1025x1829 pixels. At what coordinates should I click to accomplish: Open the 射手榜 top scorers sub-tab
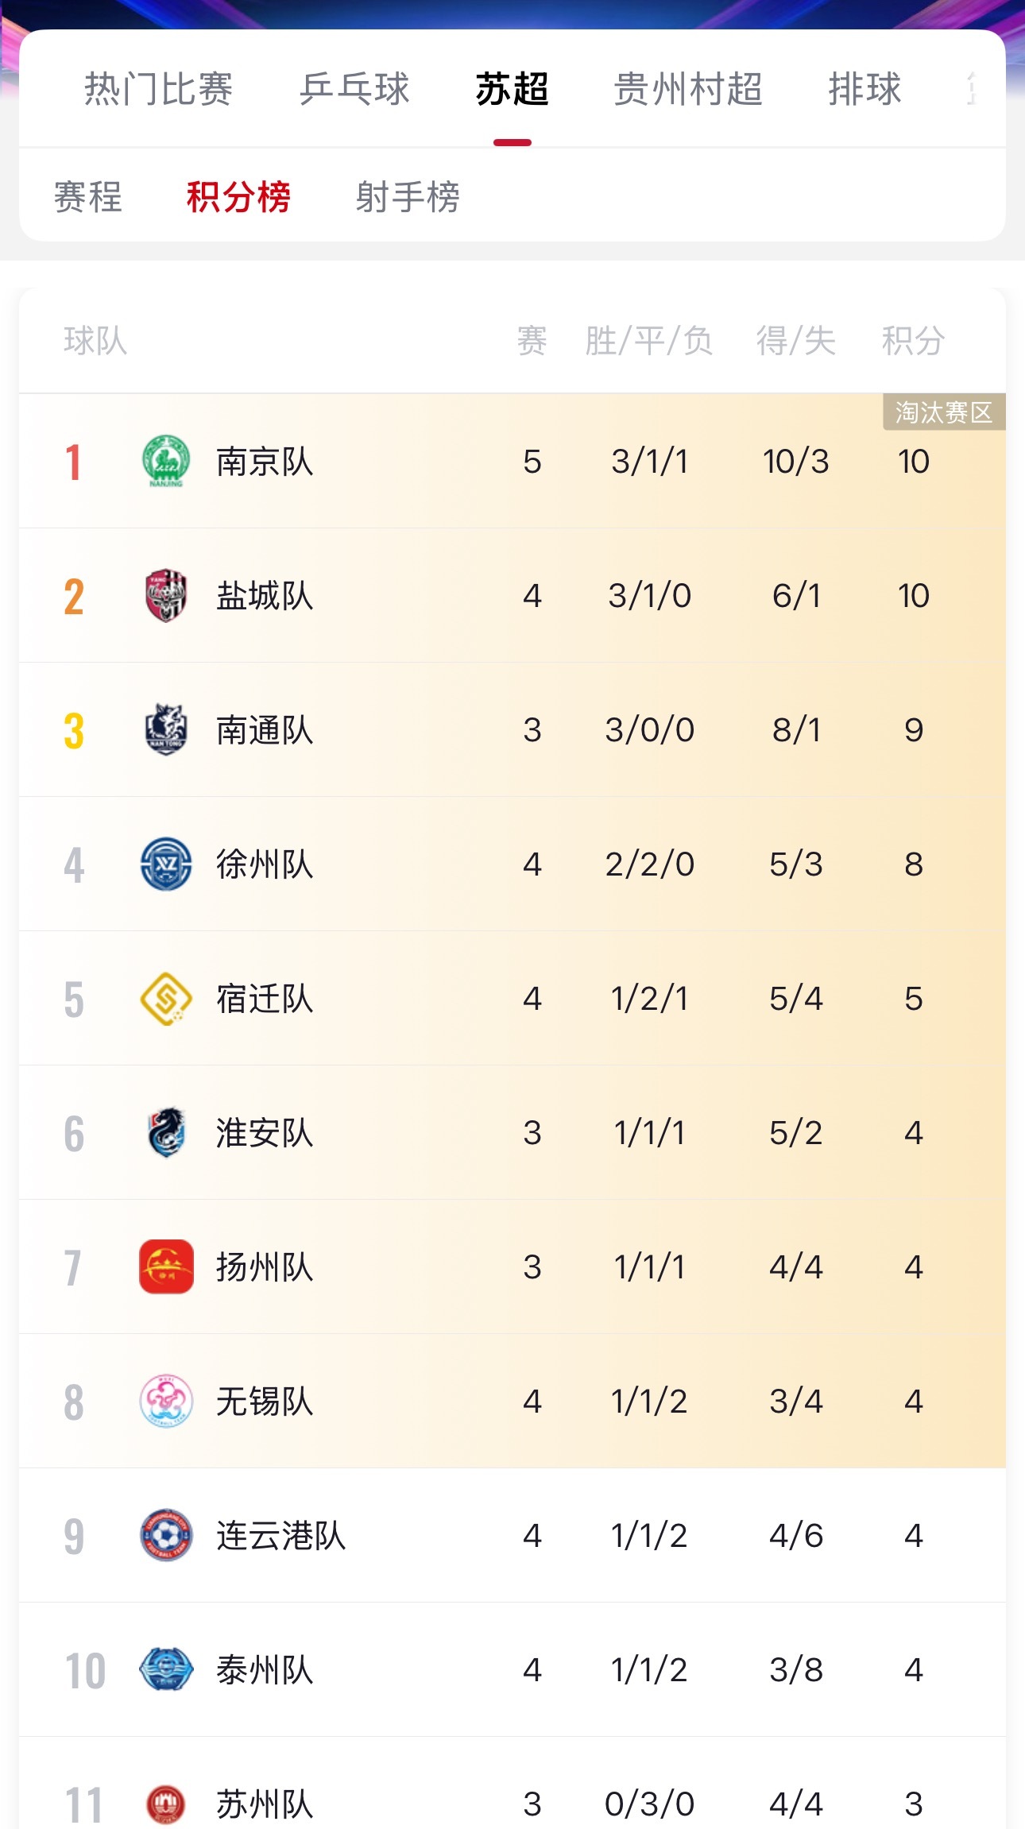tap(408, 197)
